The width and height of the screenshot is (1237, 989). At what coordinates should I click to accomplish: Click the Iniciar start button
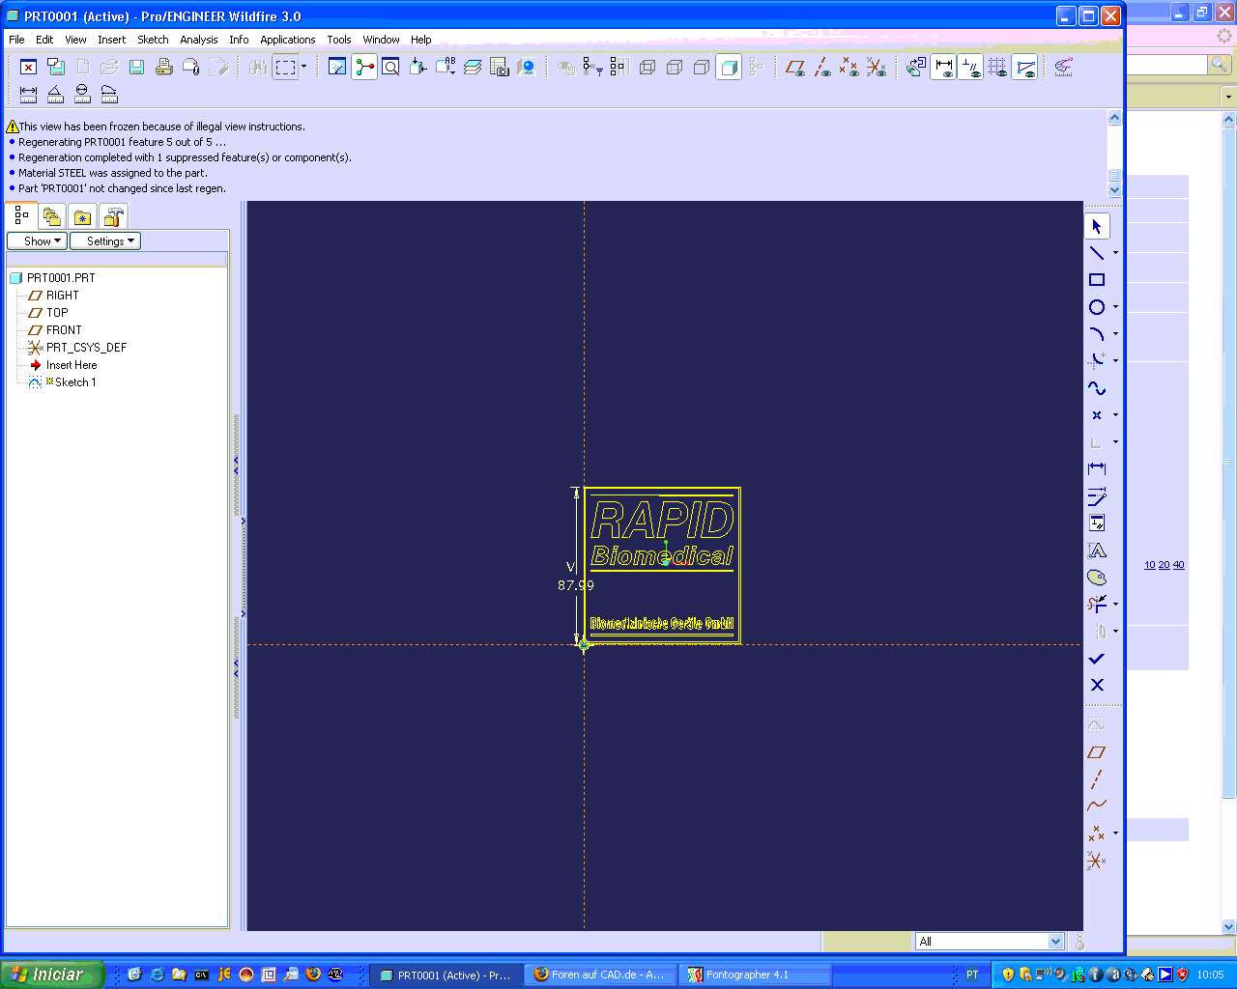[50, 975]
